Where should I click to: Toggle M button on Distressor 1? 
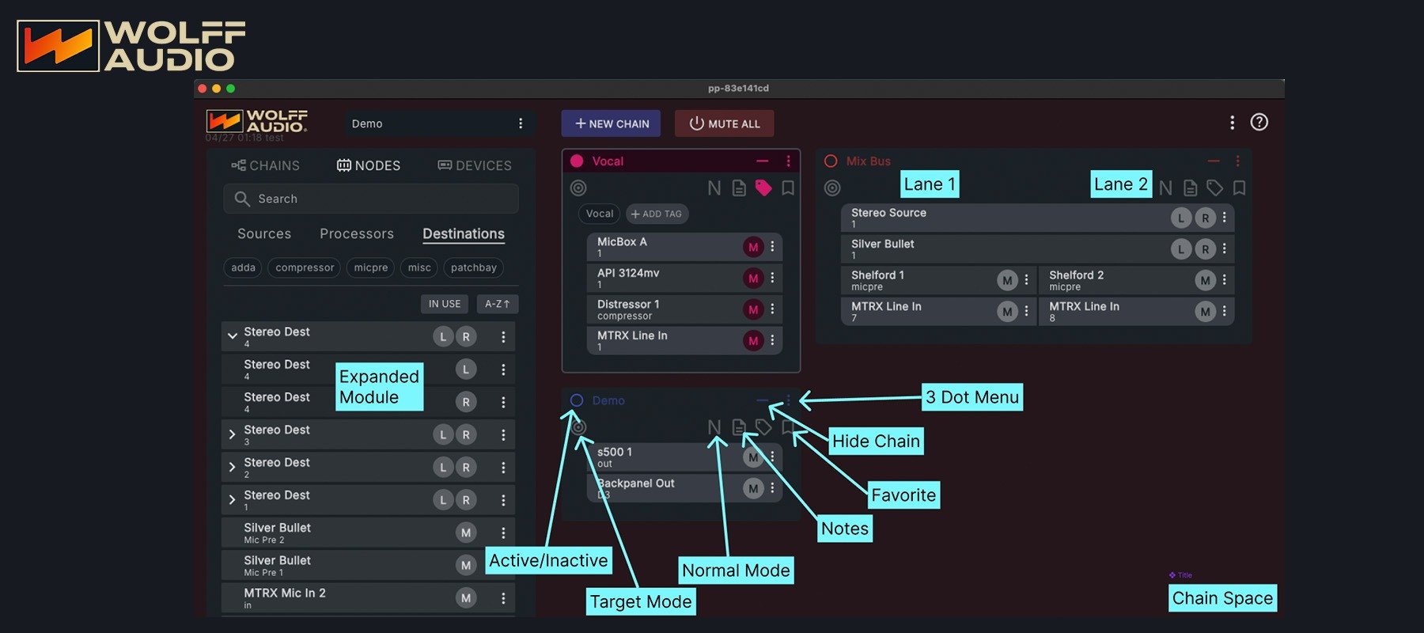[752, 309]
